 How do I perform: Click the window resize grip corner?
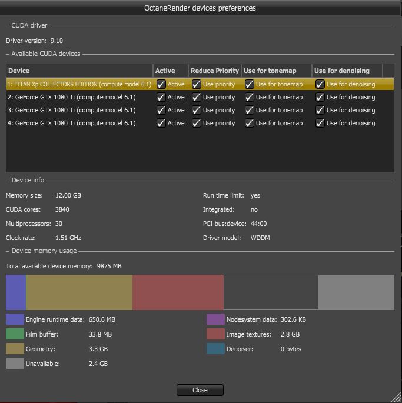pyautogui.click(x=396, y=397)
